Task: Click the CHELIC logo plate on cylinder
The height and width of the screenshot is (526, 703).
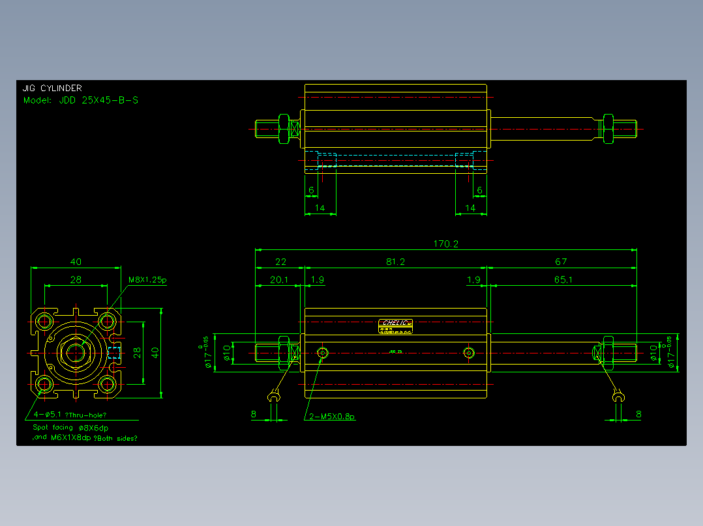Action: [395, 326]
